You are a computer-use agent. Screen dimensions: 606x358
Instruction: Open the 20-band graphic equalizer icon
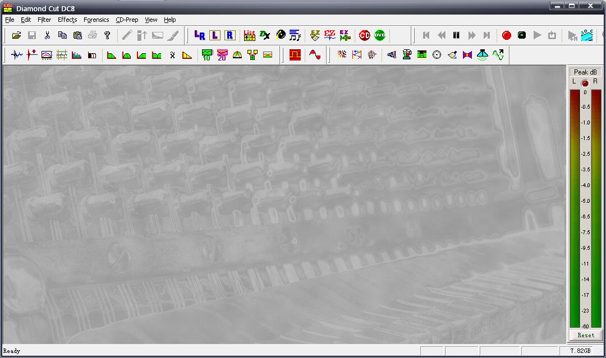(x=222, y=55)
